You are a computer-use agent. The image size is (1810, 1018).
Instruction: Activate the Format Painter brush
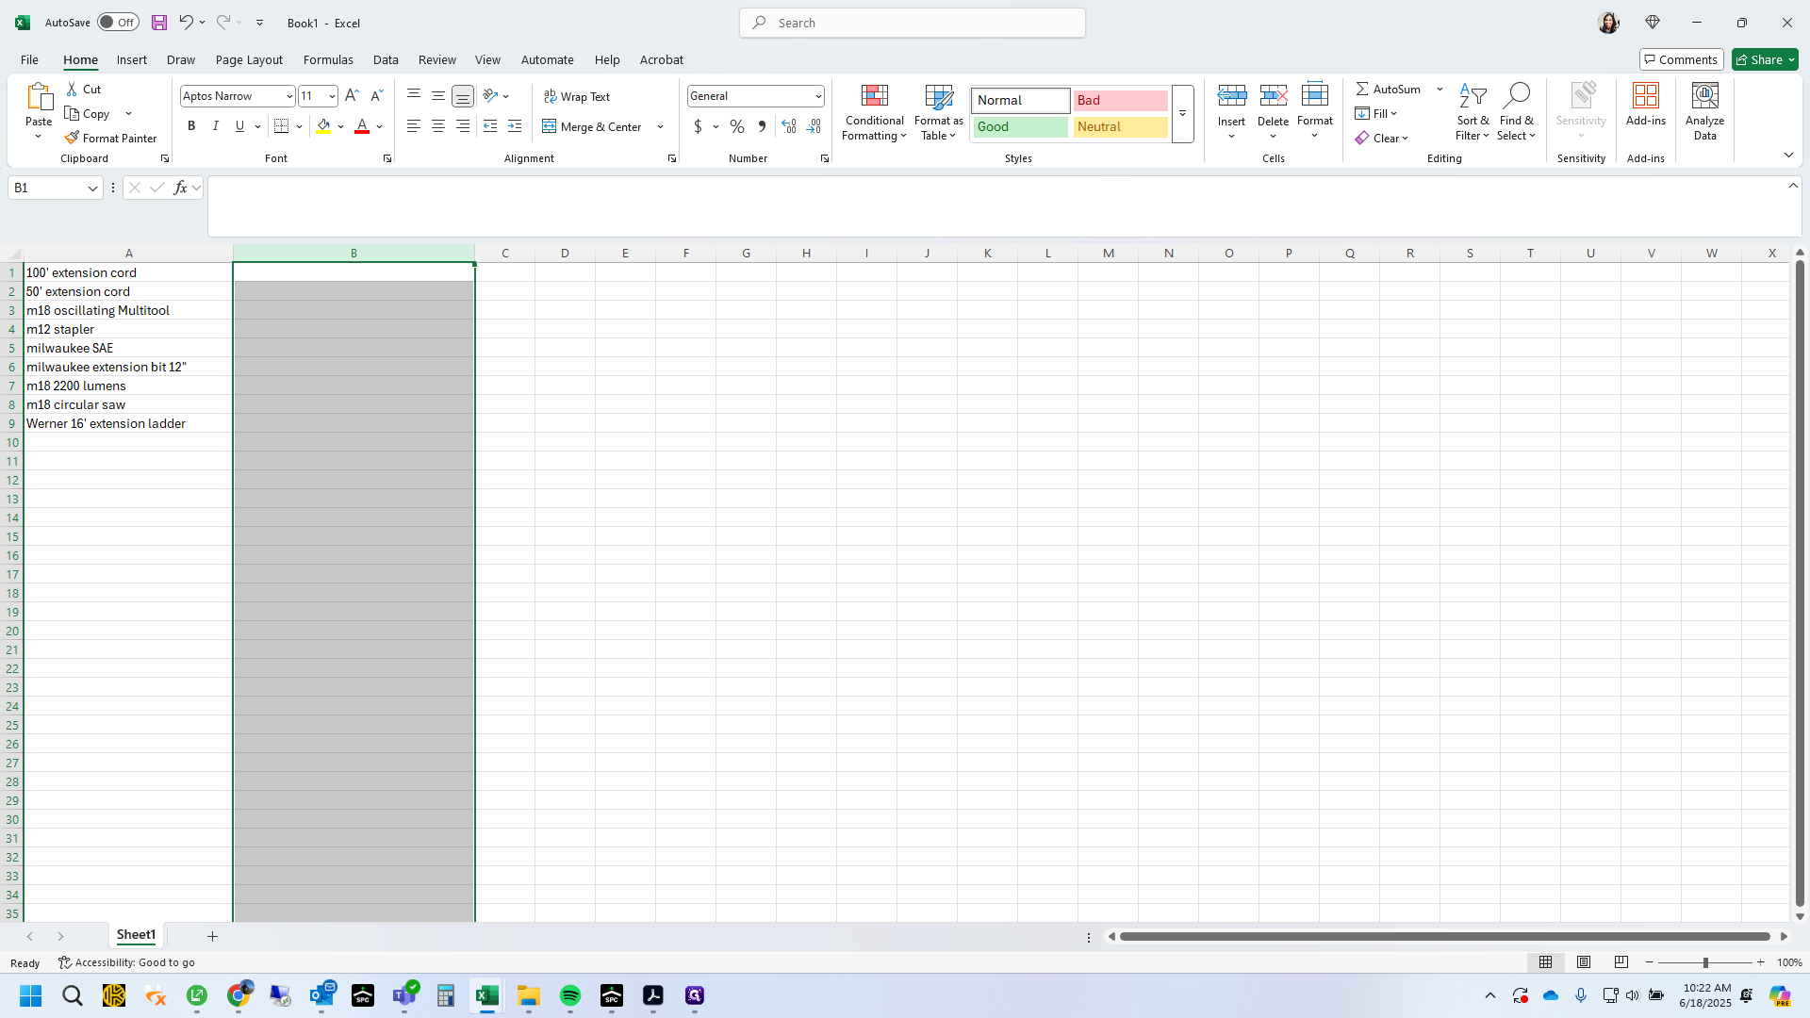tap(110, 138)
